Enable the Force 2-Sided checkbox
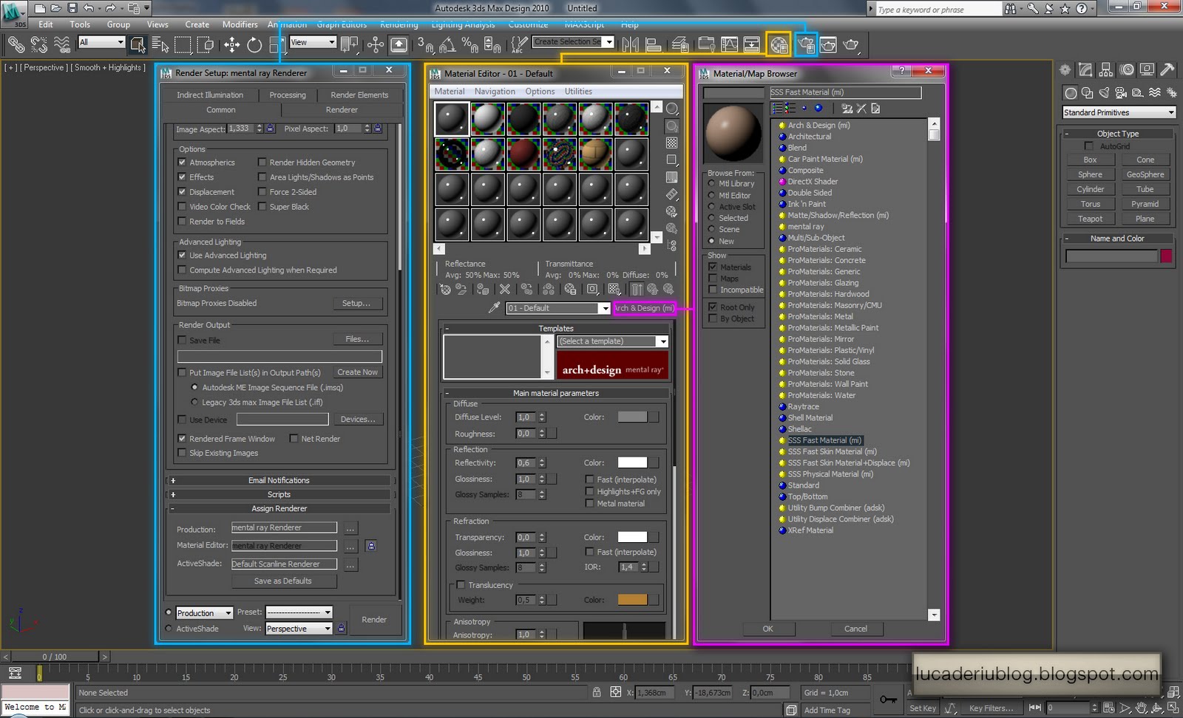The width and height of the screenshot is (1183, 718). pyautogui.click(x=262, y=191)
